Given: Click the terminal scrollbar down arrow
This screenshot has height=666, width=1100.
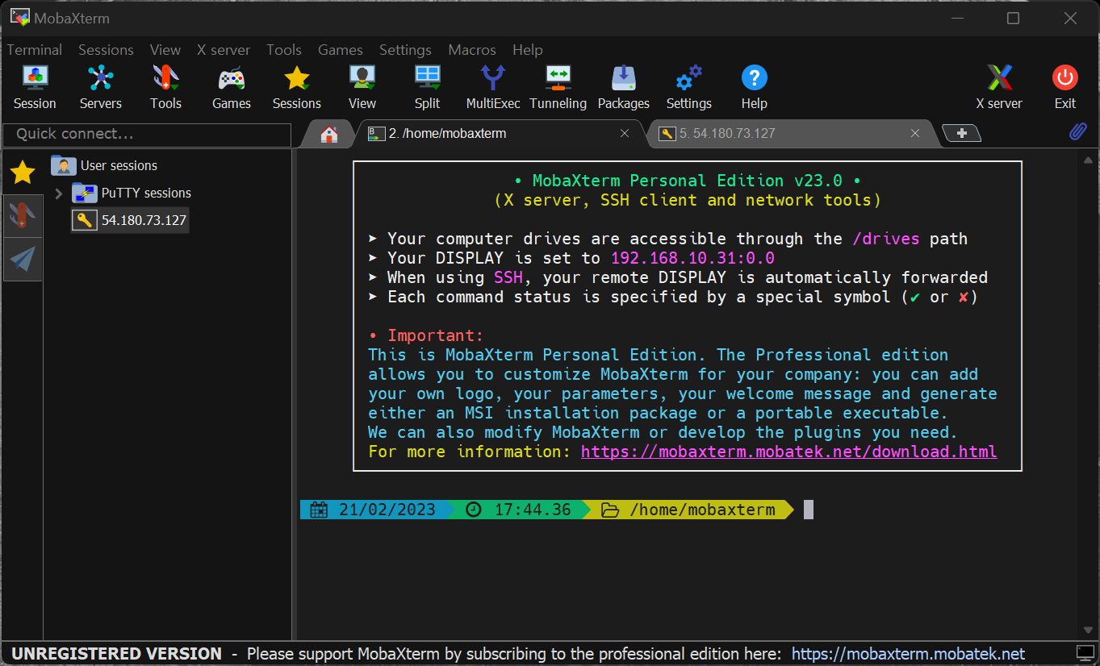Looking at the screenshot, I should pyautogui.click(x=1087, y=631).
